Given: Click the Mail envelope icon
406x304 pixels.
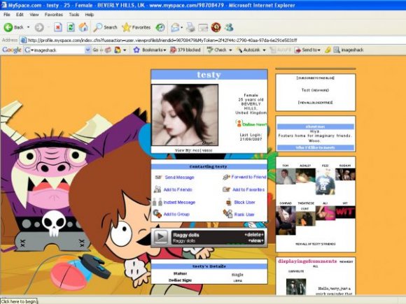Looking at the screenshot, I should (175, 27).
